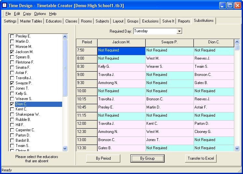Check the Presley E. absent checkbox
The height and width of the screenshot is (174, 243).
12,36
